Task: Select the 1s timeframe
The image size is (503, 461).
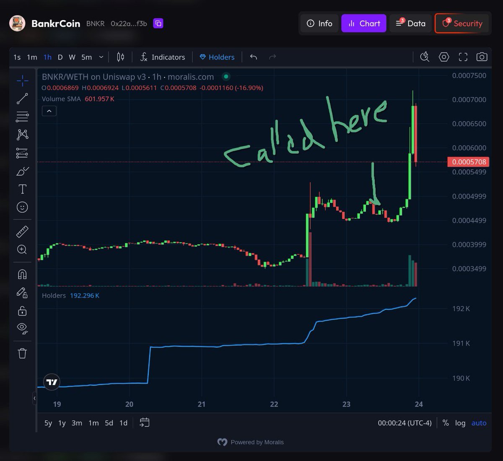Action: (x=17, y=57)
